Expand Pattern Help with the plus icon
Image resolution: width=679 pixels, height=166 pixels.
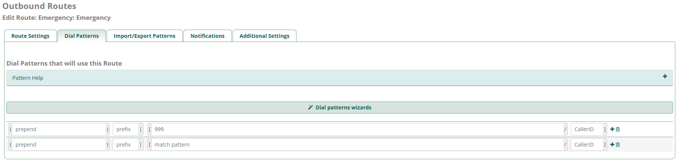pos(665,76)
